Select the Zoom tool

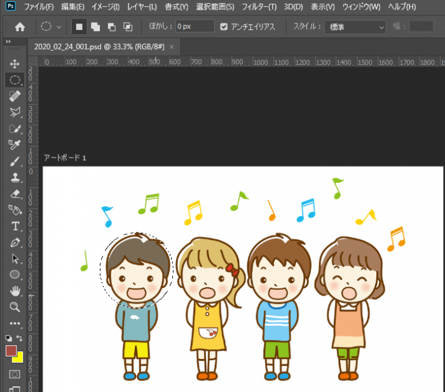tap(15, 307)
